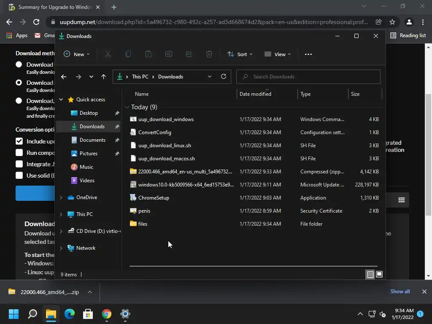Screen dimensions: 432x324
Task: Click the Rename icon in Explorer toolbar
Action: click(x=169, y=54)
